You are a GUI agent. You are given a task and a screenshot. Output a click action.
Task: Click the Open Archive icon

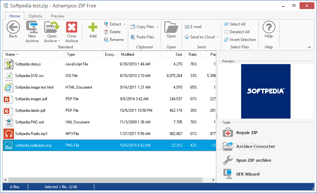(x=52, y=27)
